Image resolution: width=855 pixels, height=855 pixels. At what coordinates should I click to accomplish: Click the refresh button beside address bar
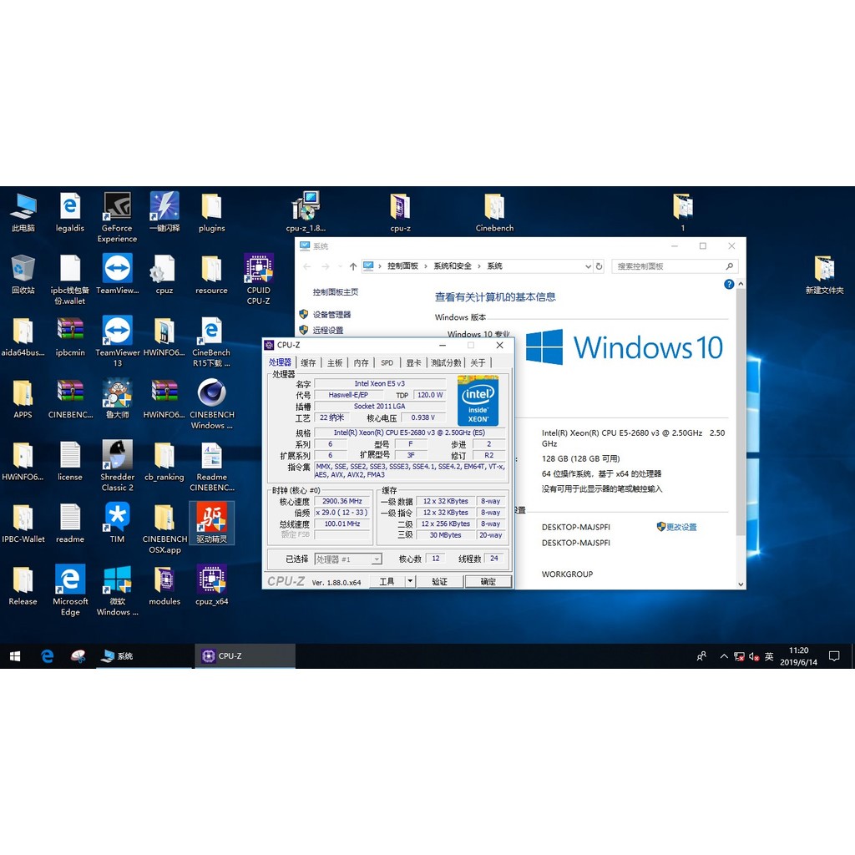[599, 266]
